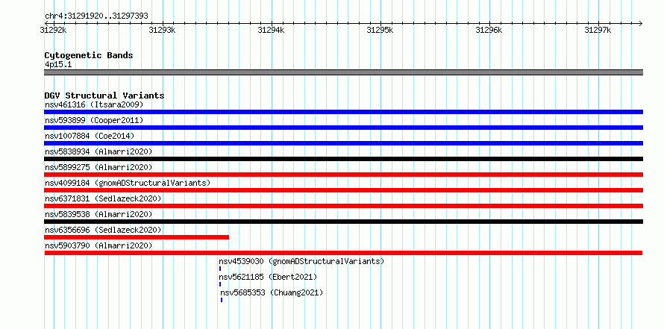Click the black bar under nsv5839538
The height and width of the screenshot is (329, 664).
[x=343, y=222]
